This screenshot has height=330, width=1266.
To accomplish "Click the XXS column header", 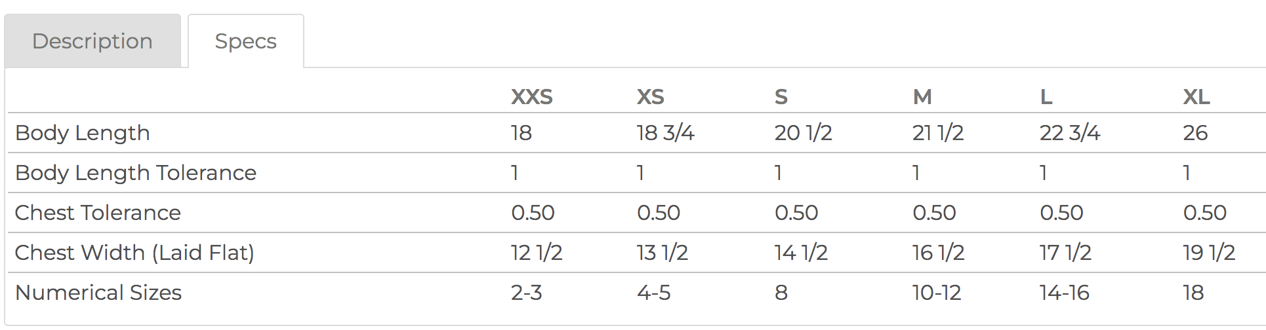I will tap(532, 97).
